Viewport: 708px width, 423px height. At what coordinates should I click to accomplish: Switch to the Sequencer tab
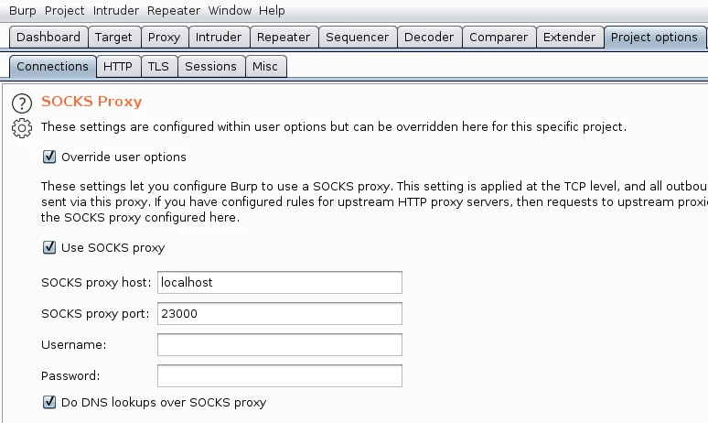357,37
